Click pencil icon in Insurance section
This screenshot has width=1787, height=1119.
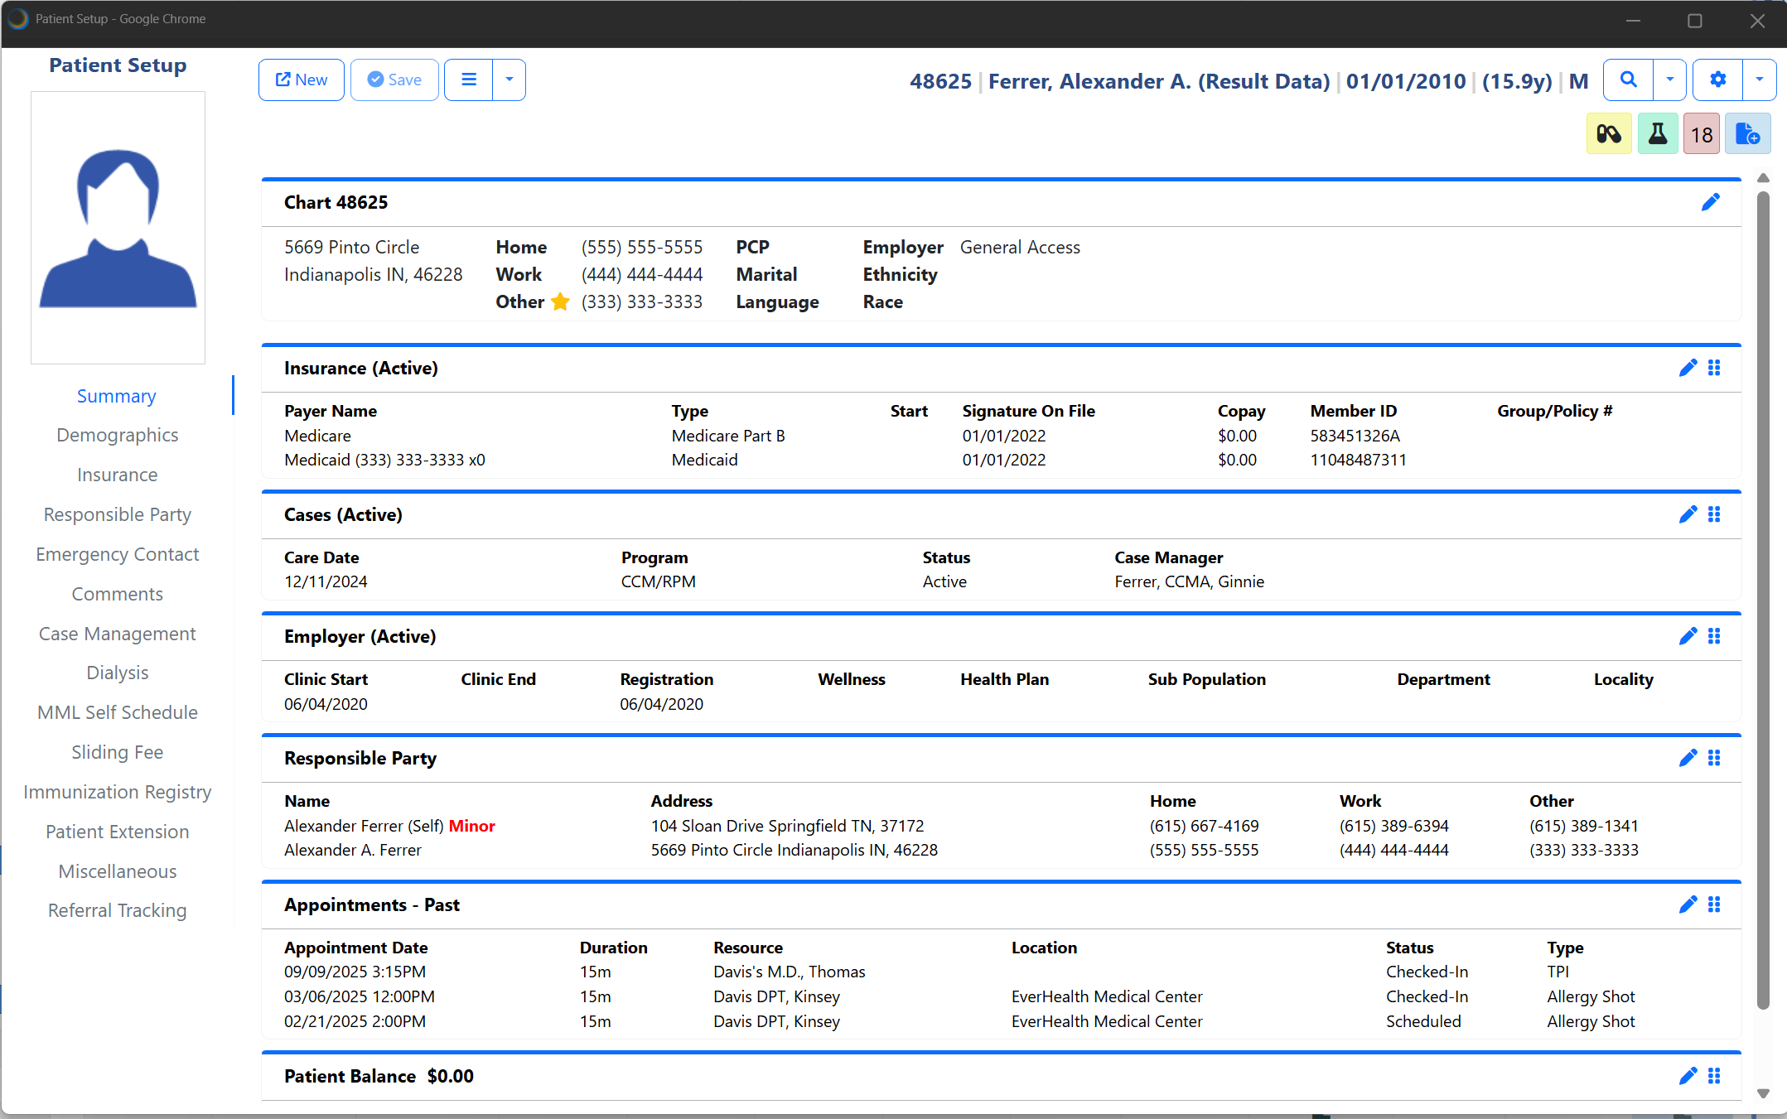point(1688,368)
